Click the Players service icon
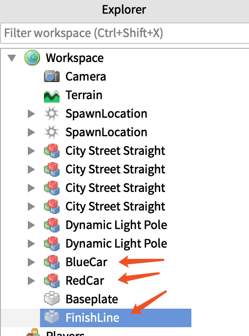This screenshot has height=336, width=249. coord(33,332)
